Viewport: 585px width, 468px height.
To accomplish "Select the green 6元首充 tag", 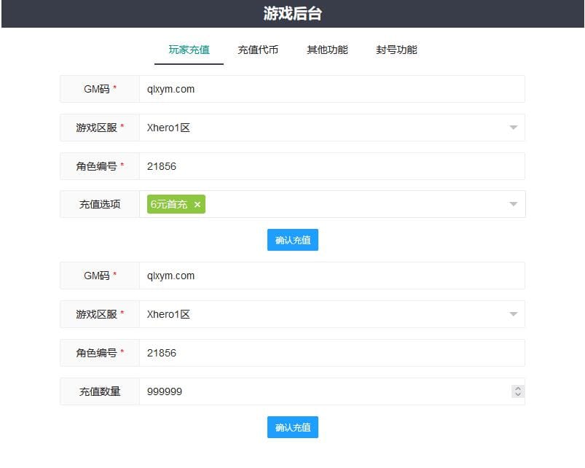I will [x=169, y=205].
